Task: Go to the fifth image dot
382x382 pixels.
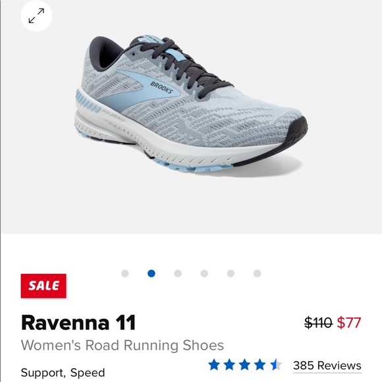Action: 231,273
